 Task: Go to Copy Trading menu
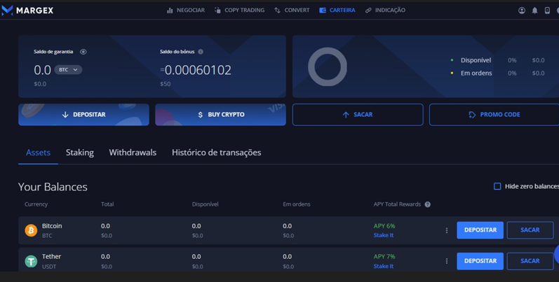pos(239,10)
